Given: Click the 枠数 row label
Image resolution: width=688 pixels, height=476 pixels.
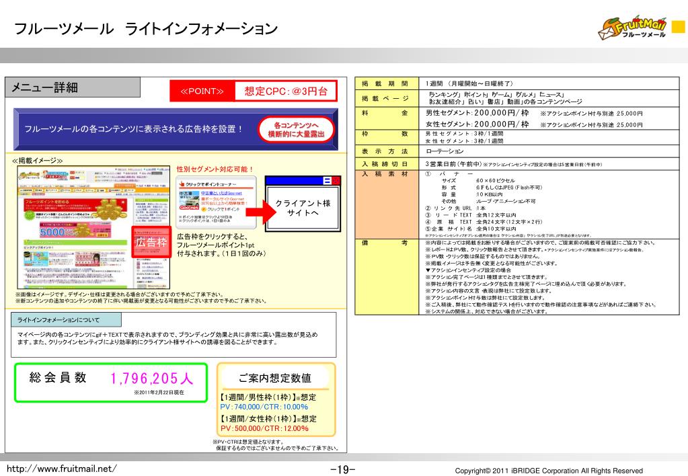Looking at the screenshot, I should pos(385,134).
